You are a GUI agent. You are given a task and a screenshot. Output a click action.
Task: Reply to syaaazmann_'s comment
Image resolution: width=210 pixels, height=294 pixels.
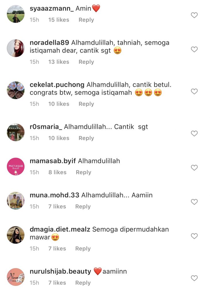86,20
